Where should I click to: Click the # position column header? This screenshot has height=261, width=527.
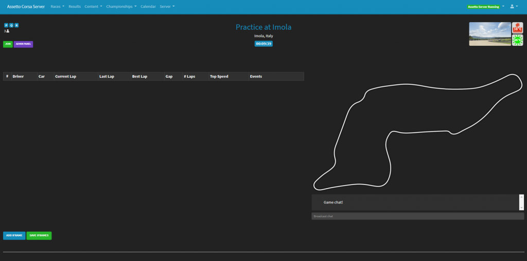pyautogui.click(x=7, y=77)
